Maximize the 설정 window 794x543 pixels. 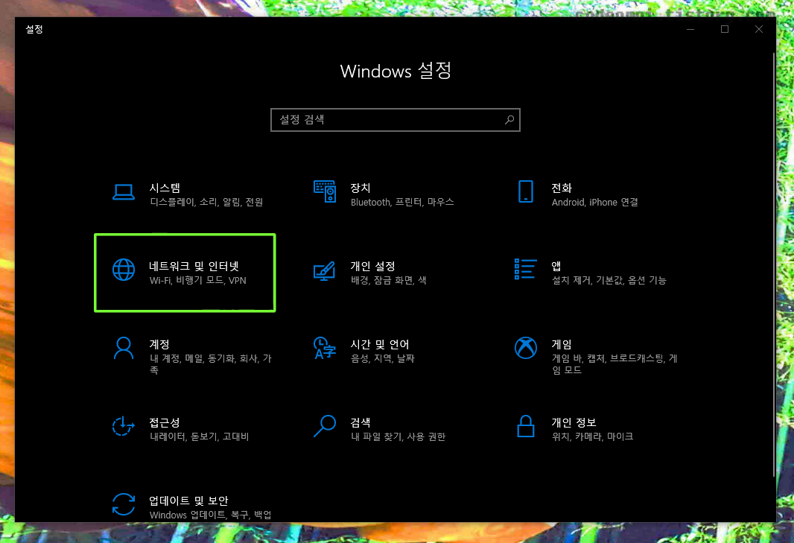pos(725,29)
